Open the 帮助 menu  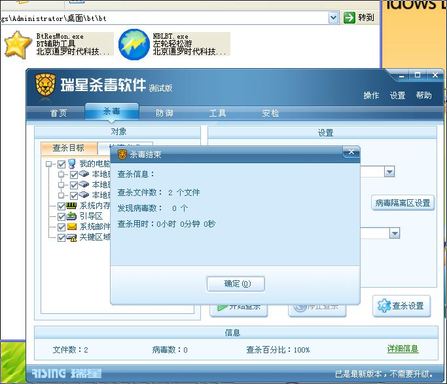click(x=423, y=96)
